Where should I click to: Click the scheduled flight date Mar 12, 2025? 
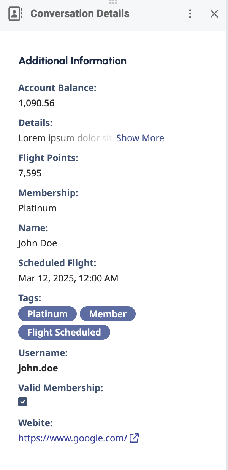tap(68, 278)
